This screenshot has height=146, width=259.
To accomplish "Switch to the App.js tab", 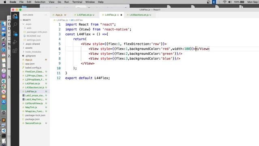I will tap(59, 15).
